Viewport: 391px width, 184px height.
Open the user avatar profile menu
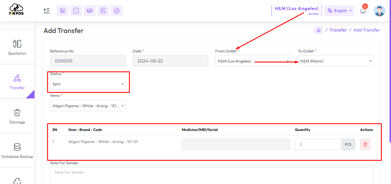(379, 11)
